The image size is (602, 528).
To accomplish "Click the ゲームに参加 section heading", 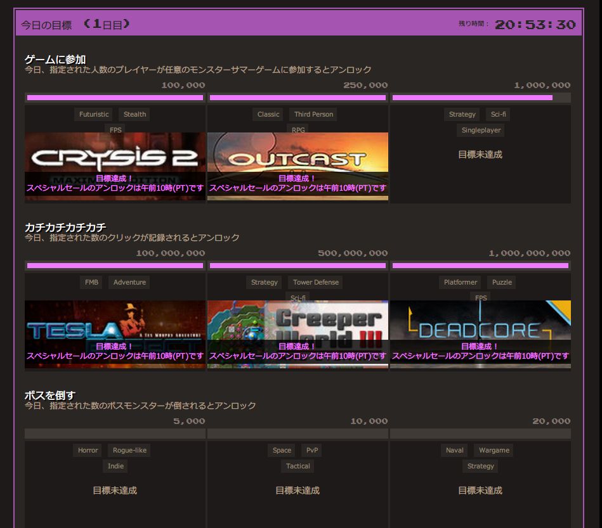I will [x=55, y=60].
